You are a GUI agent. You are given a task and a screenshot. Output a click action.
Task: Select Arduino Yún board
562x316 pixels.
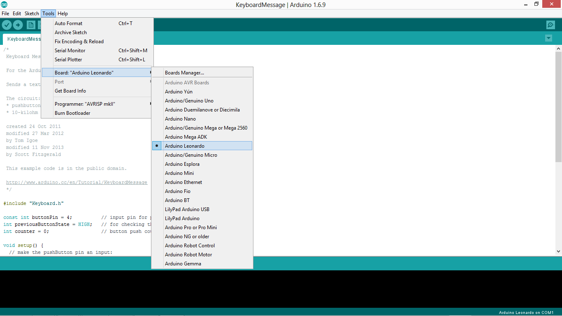[202, 92]
